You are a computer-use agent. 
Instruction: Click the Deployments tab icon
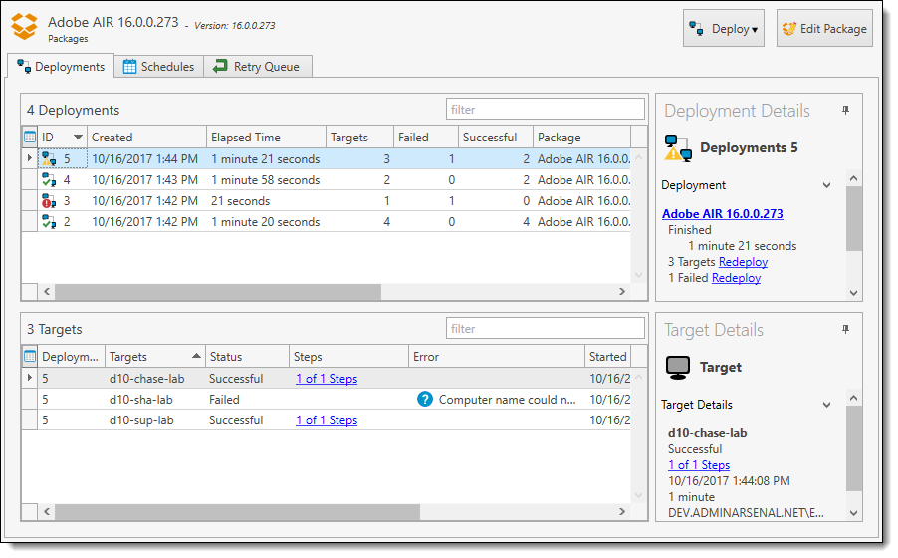click(x=24, y=66)
